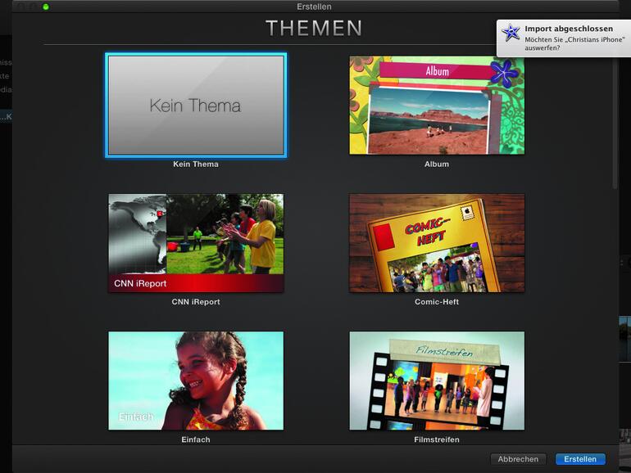Image resolution: width=631 pixels, height=473 pixels.
Task: Cancel with the Abbrechen button
Action: (x=518, y=459)
